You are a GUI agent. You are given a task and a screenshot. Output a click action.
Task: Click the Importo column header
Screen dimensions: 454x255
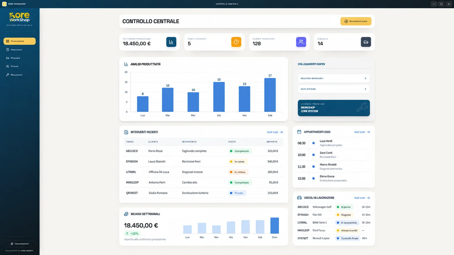point(272,142)
